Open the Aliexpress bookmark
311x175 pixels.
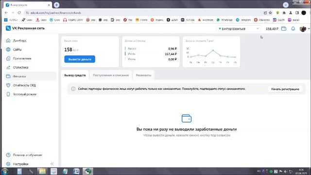pos(262,20)
